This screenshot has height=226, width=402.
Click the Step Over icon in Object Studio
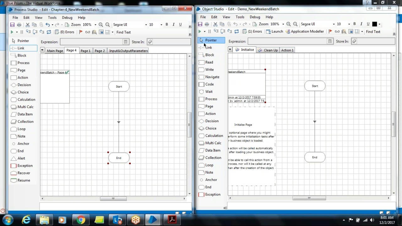[x=223, y=31]
